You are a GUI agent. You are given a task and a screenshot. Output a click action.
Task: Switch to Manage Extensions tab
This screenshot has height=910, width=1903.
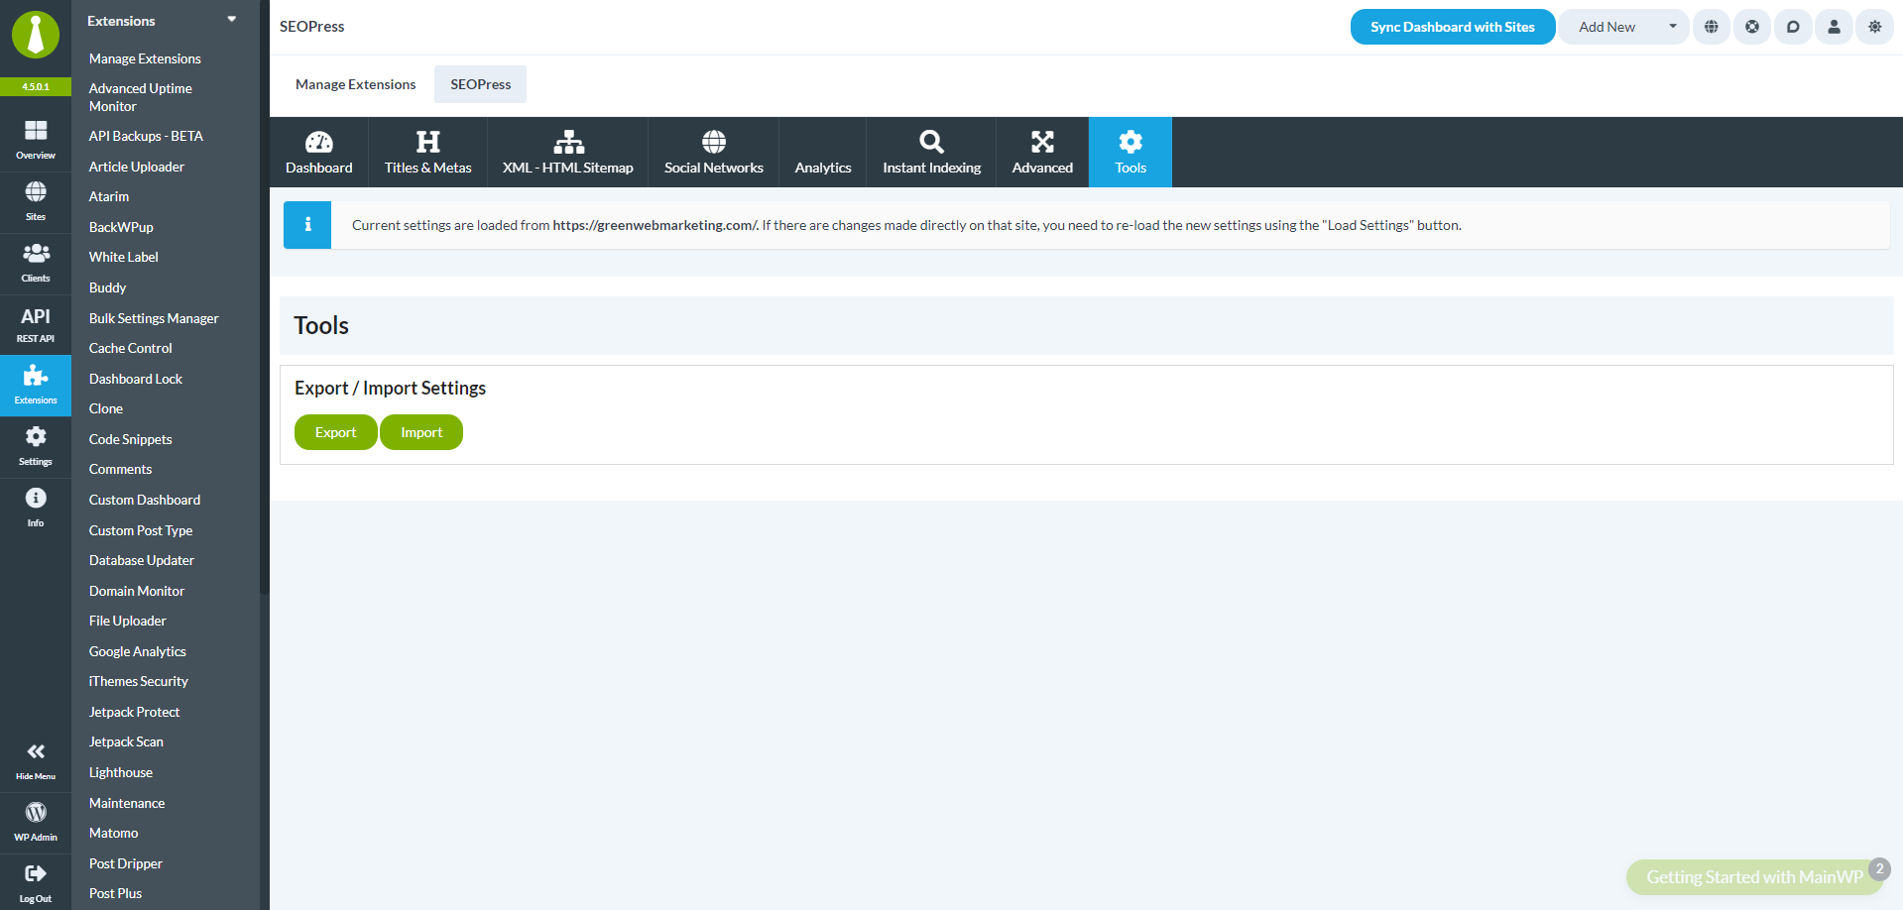point(356,84)
